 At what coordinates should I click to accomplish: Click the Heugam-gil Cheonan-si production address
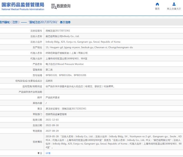pos(89,47)
